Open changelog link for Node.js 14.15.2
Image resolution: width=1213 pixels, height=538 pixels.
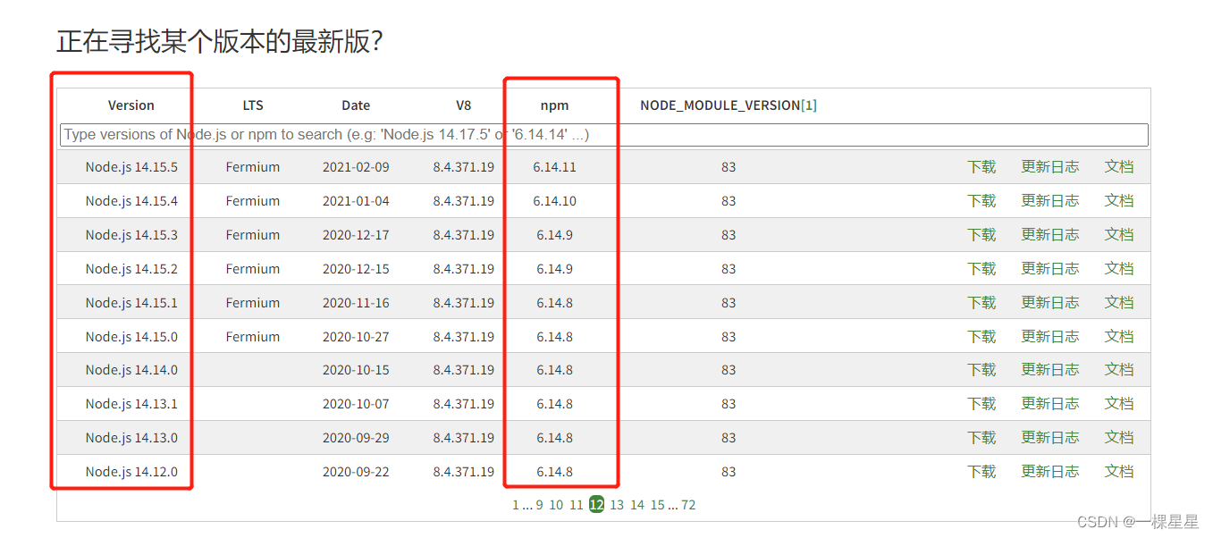click(x=1050, y=269)
